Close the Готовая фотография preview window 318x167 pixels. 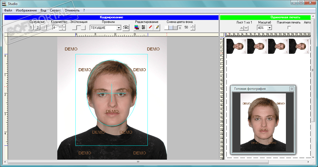click(x=292, y=89)
